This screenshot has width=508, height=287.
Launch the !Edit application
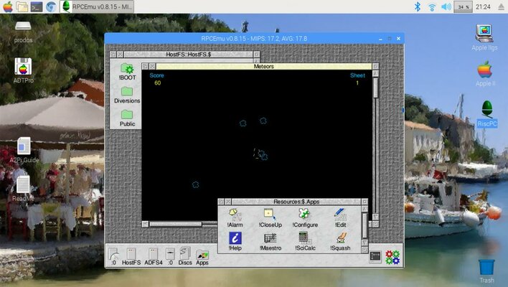pyautogui.click(x=340, y=217)
